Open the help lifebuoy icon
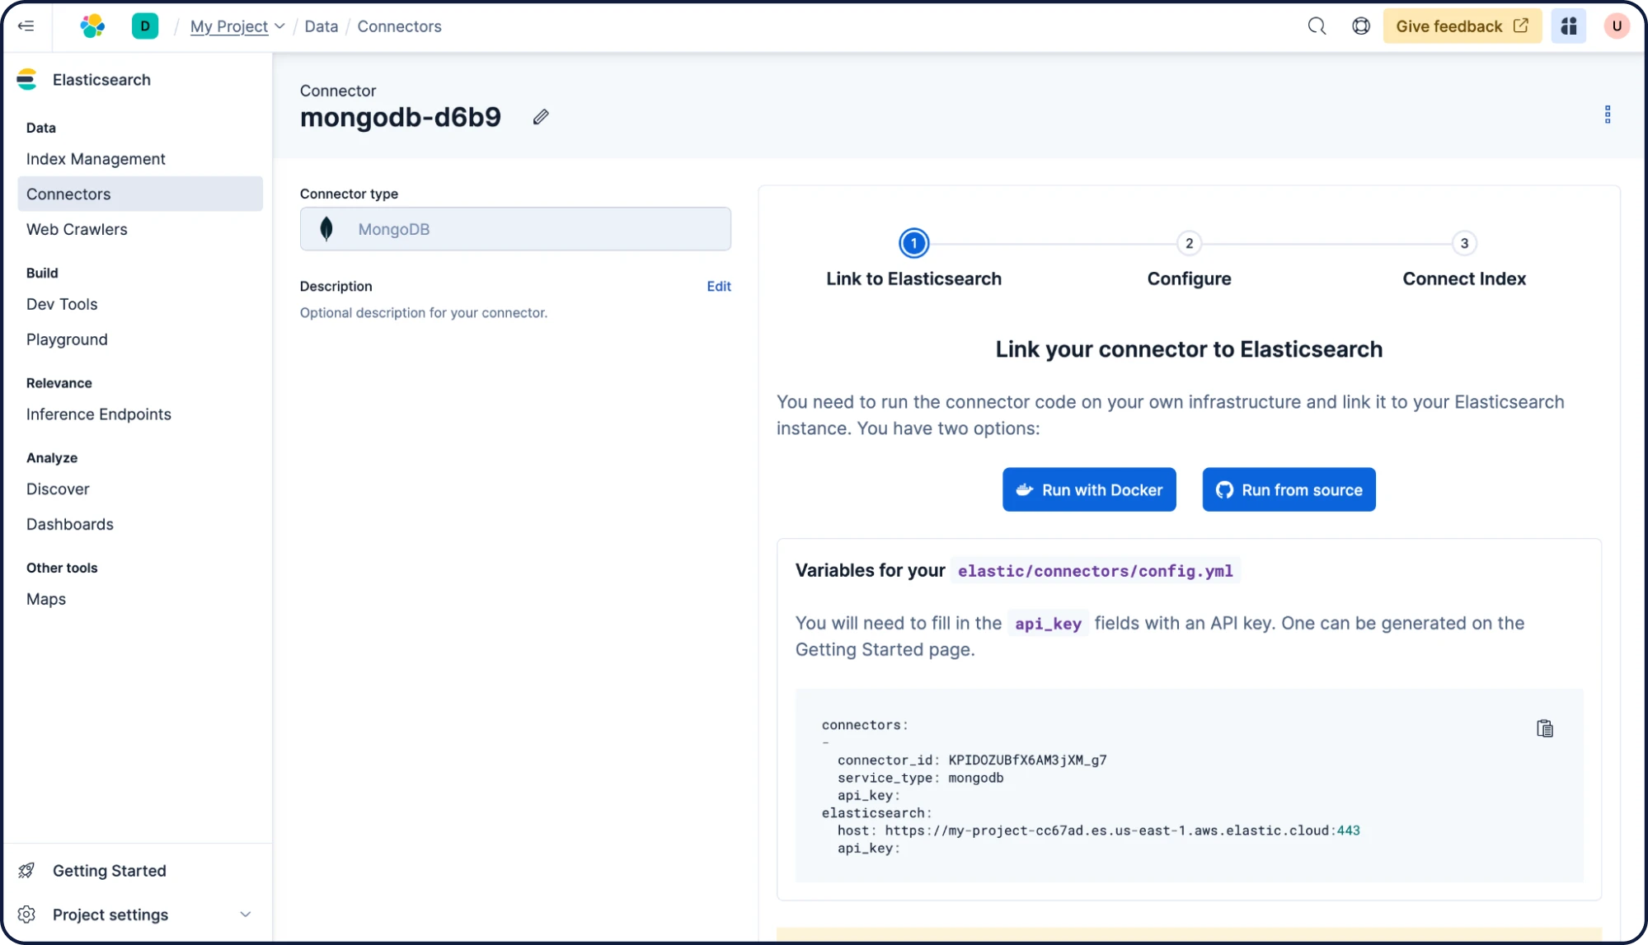 [x=1361, y=26]
